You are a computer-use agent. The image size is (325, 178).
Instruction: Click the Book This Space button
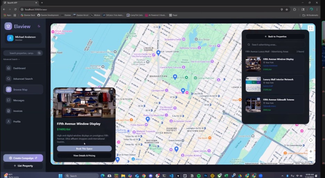[x=84, y=149]
